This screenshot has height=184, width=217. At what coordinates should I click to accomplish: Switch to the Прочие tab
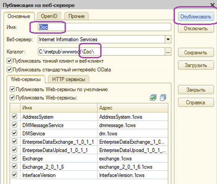[x=77, y=16]
